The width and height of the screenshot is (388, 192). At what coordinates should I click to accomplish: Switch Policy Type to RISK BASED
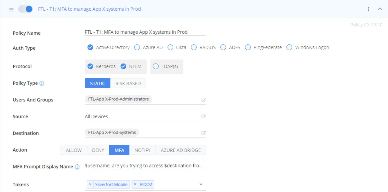pos(128,83)
